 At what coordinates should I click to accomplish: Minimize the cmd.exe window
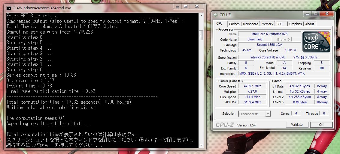click(x=177, y=7)
